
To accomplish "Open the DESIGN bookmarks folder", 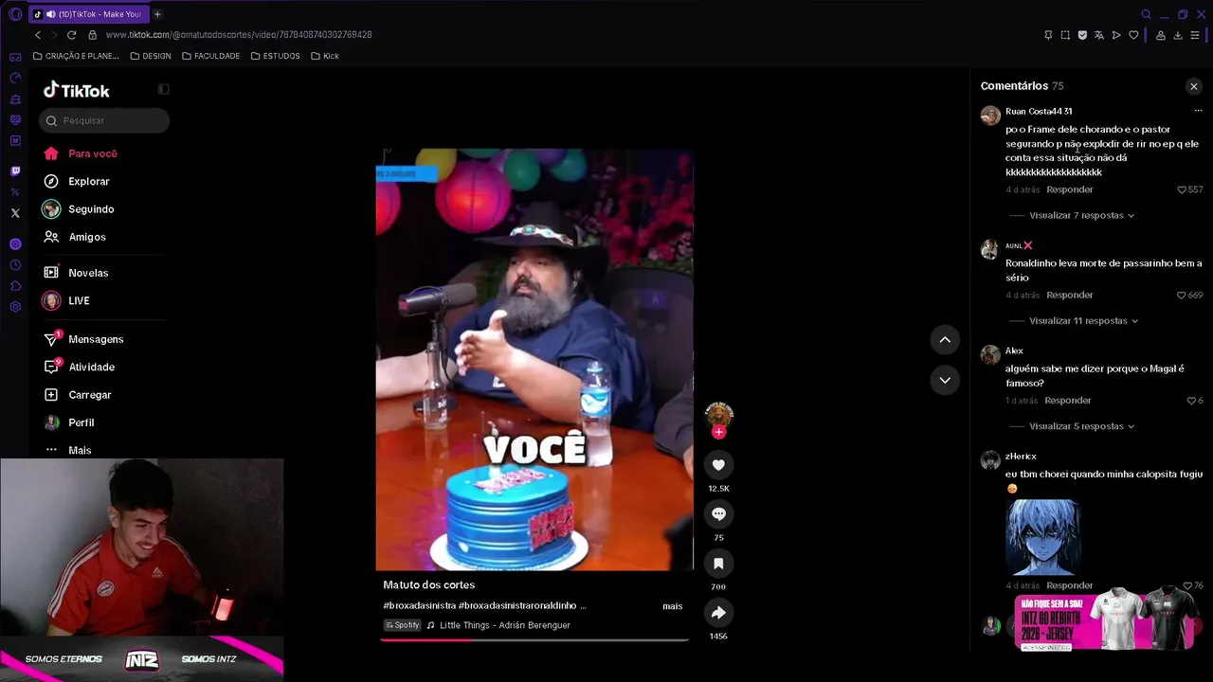I will coord(151,56).
